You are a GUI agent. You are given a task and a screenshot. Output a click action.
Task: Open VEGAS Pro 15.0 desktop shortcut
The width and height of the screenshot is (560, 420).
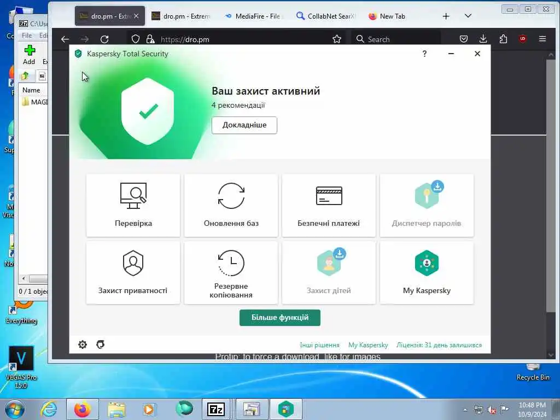(21, 367)
